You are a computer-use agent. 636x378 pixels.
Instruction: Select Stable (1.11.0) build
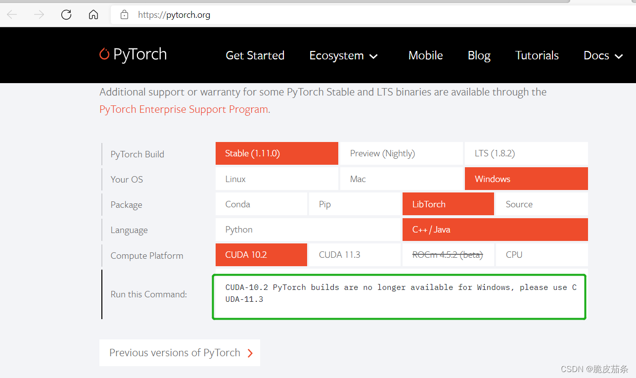pos(277,153)
